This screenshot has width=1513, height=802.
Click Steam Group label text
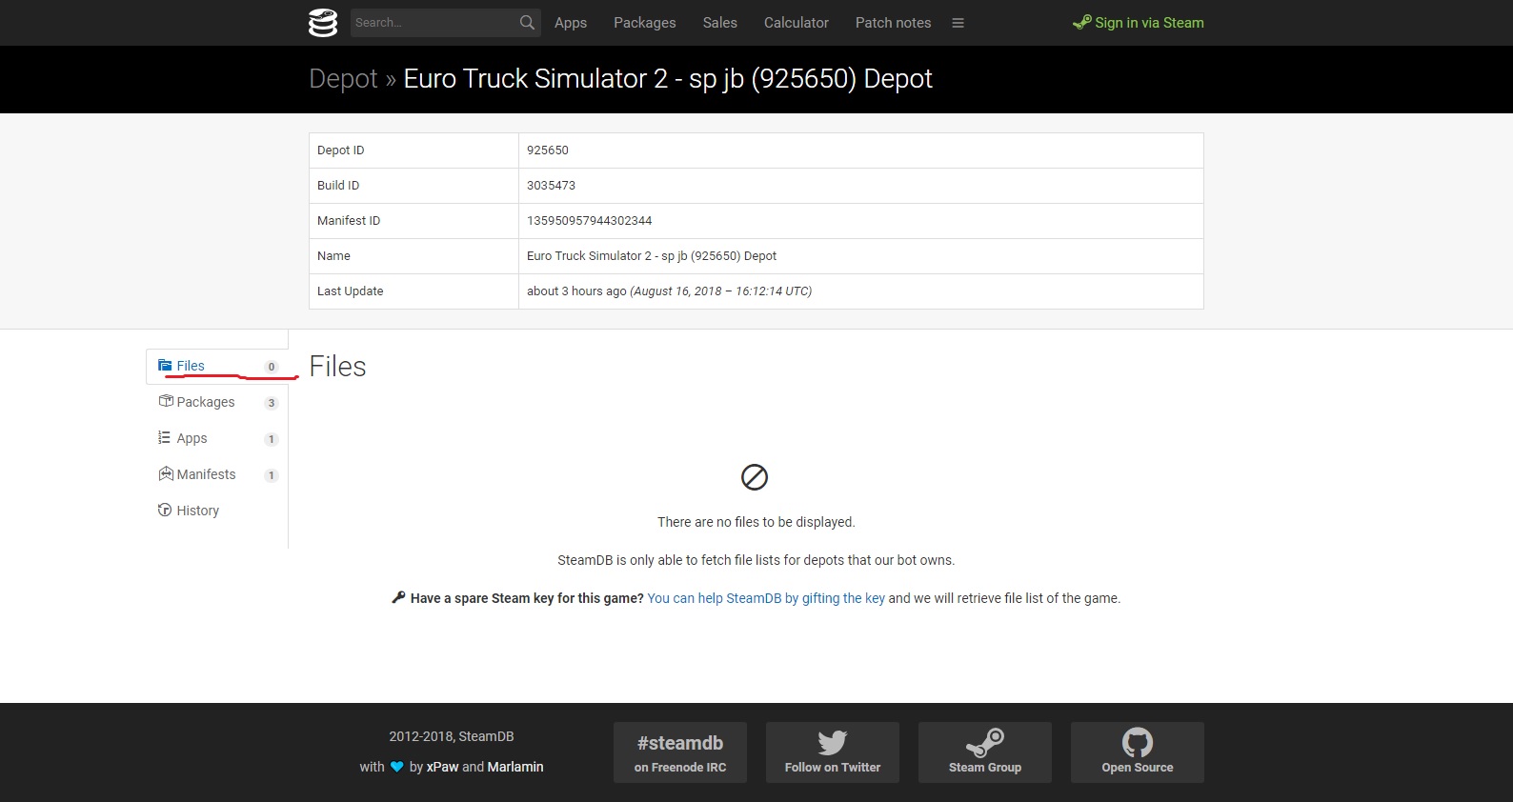[x=985, y=768]
